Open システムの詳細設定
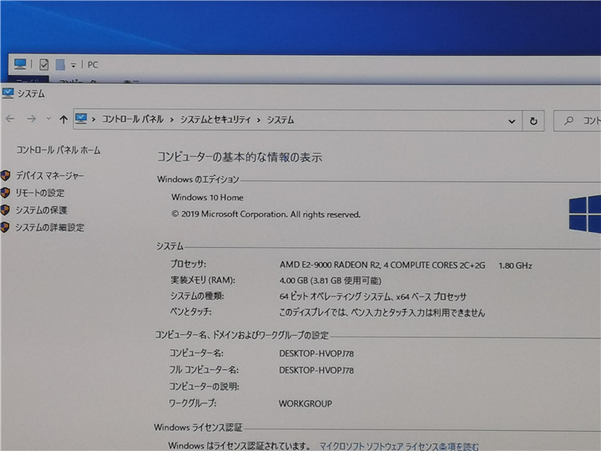This screenshot has width=601, height=451. tap(49, 227)
